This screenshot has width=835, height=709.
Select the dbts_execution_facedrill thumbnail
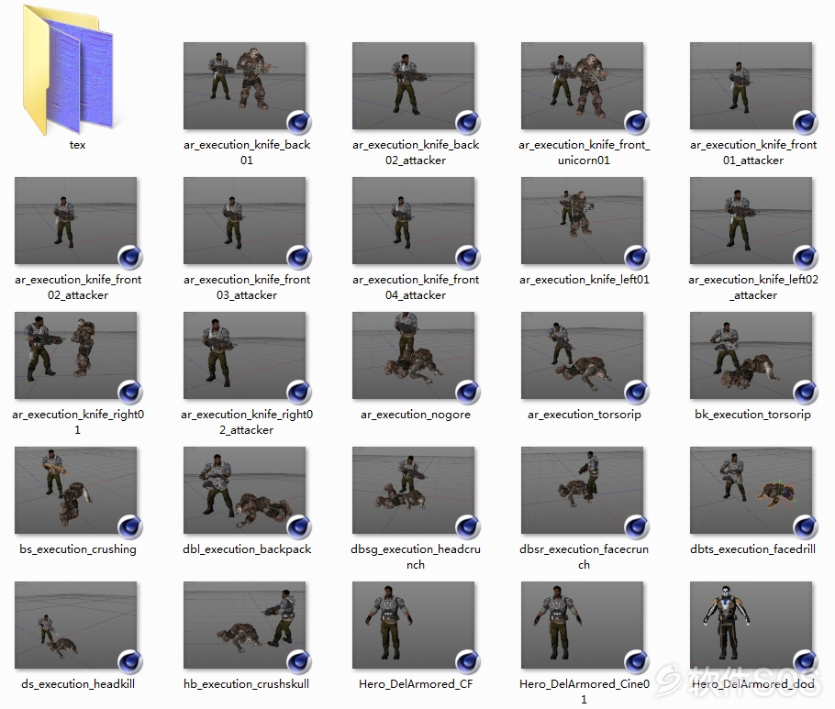751,490
